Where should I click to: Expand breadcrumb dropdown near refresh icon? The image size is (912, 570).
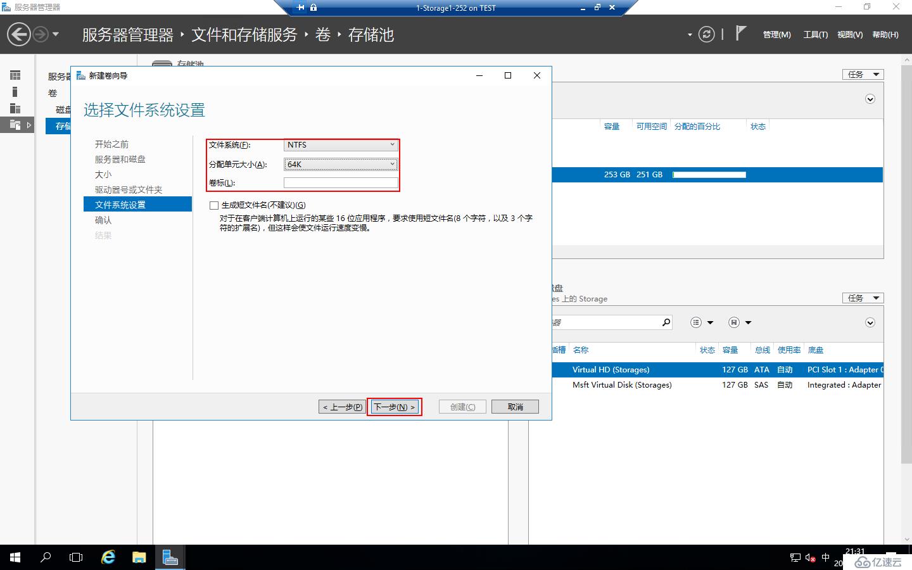[x=690, y=35]
